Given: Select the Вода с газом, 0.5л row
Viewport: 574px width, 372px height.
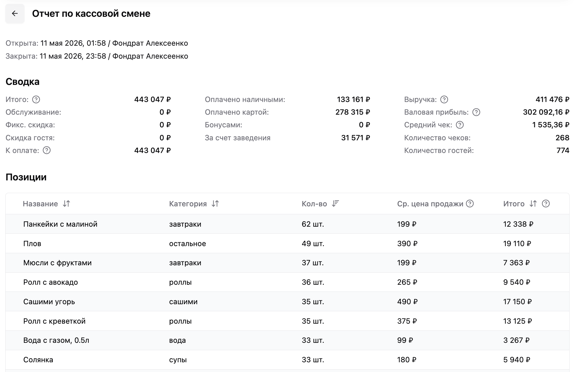Looking at the screenshot, I should 287,340.
